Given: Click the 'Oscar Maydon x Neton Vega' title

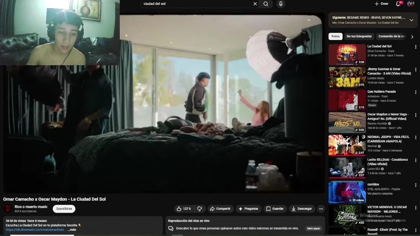Looking at the screenshot, I should coord(388,116).
